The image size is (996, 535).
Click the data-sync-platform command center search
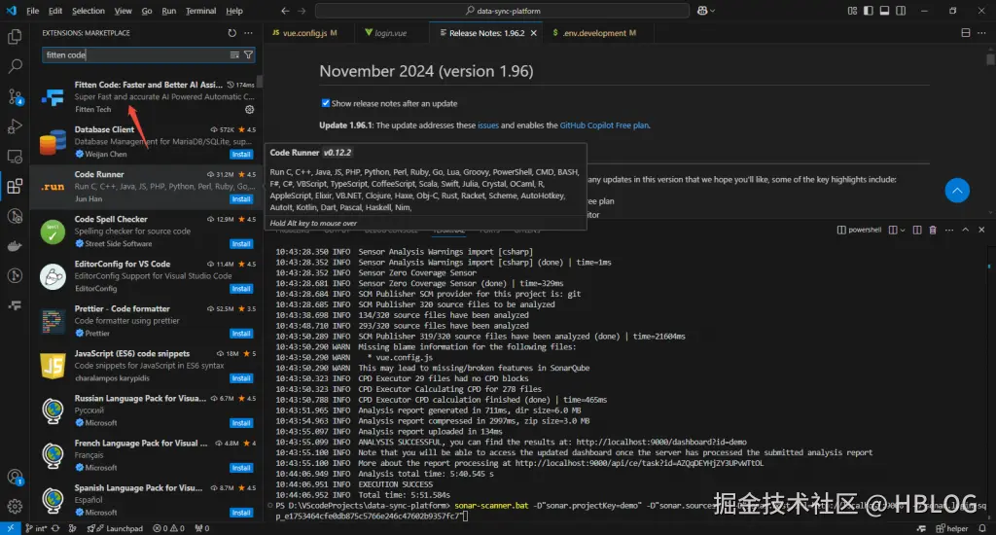point(502,11)
